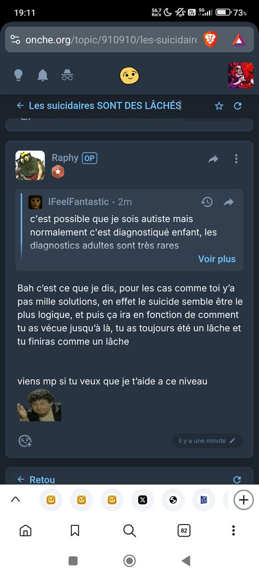
Task: Expand the tab strip with the up chevron
Action: click(x=15, y=499)
